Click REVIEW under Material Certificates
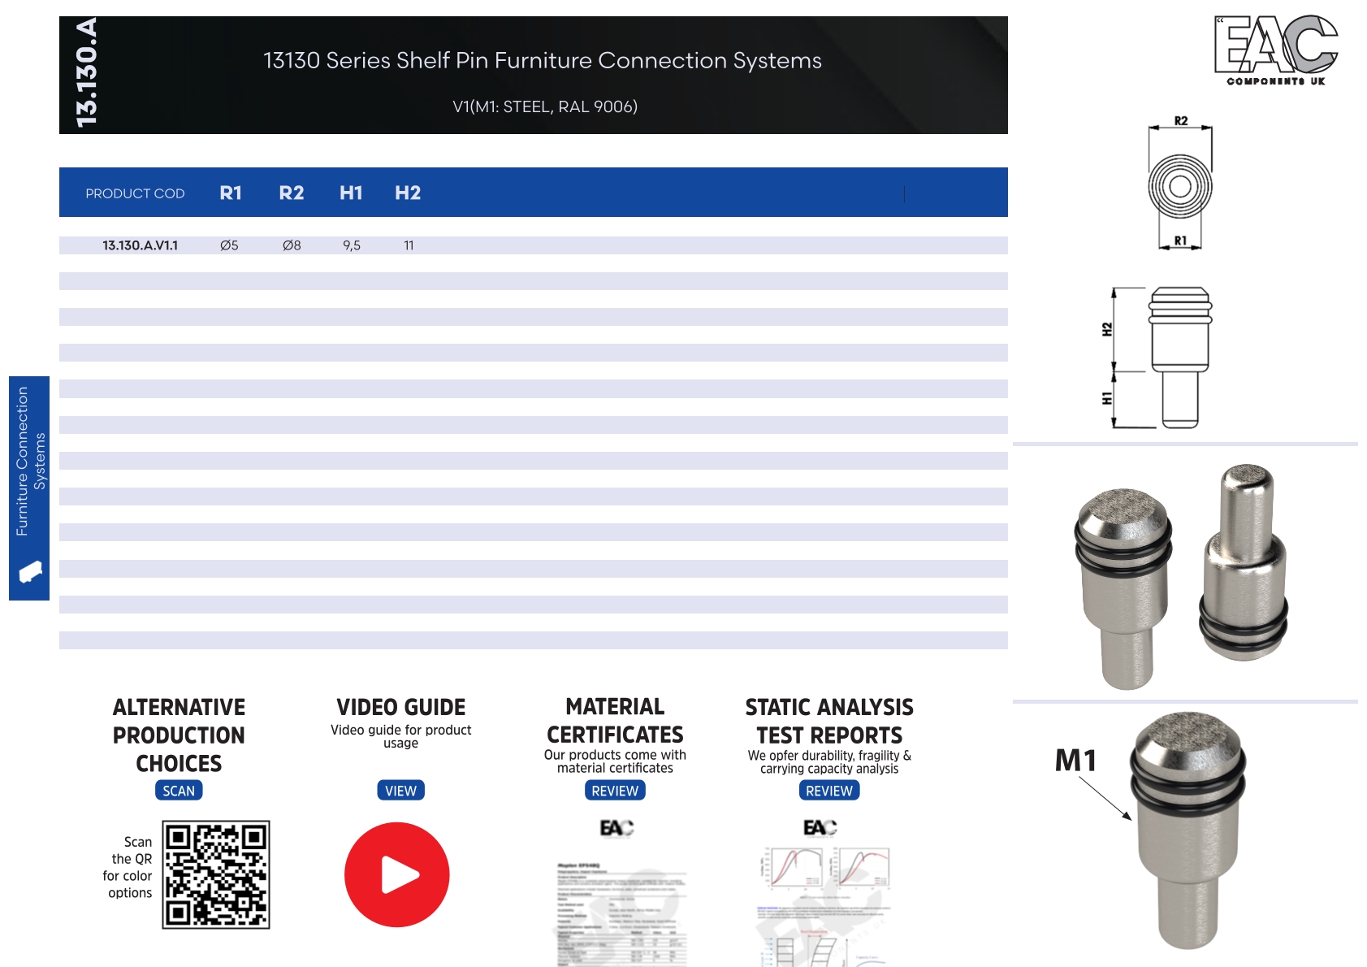This screenshot has width=1367, height=967. point(615,791)
